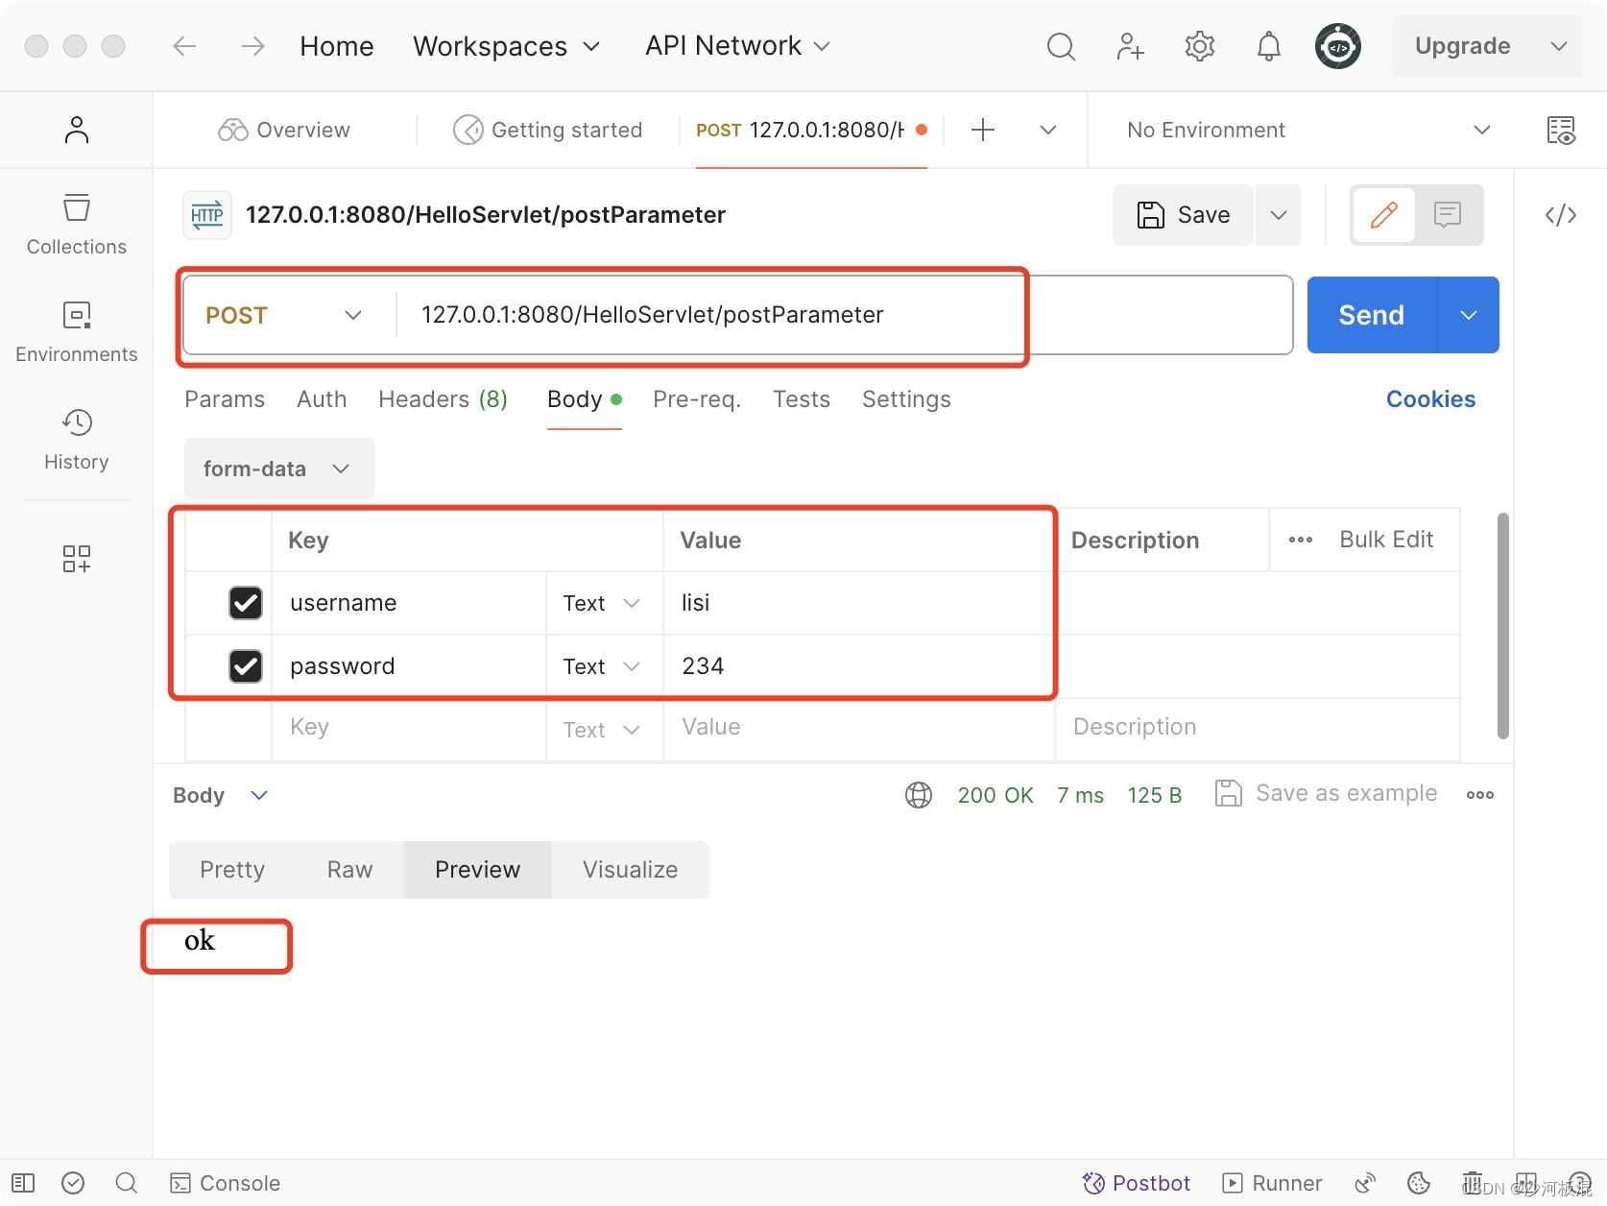Open the Console at the bottom

pyautogui.click(x=225, y=1182)
